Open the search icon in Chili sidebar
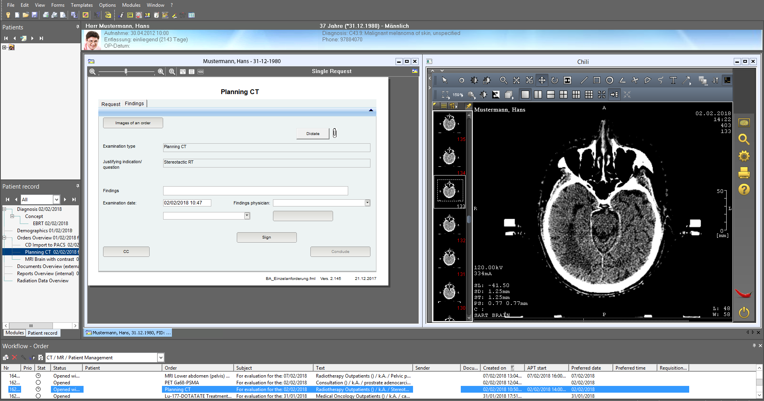Screen dimensions: 764x401 pyautogui.click(x=744, y=139)
